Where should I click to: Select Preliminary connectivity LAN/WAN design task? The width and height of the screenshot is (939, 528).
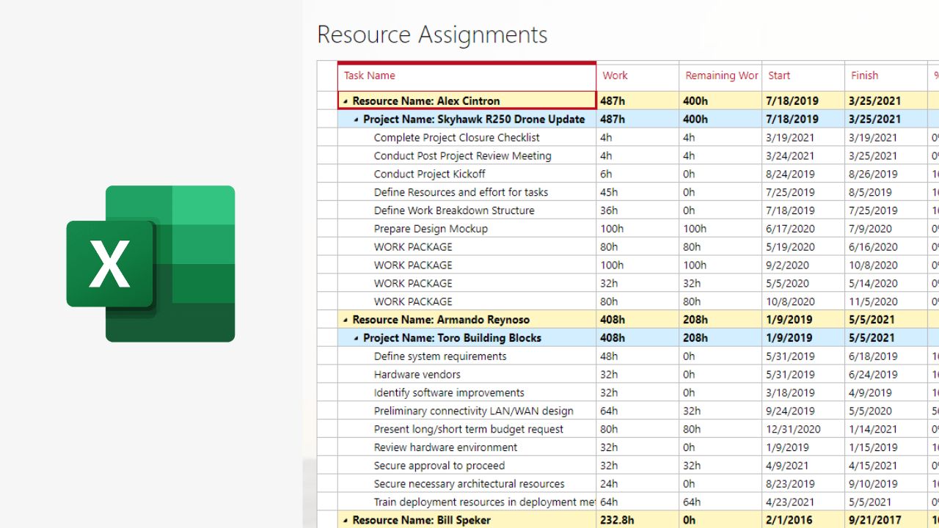(x=473, y=411)
